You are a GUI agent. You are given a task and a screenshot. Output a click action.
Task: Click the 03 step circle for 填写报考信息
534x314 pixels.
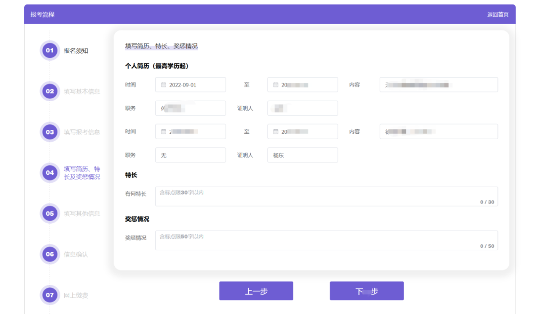point(50,132)
